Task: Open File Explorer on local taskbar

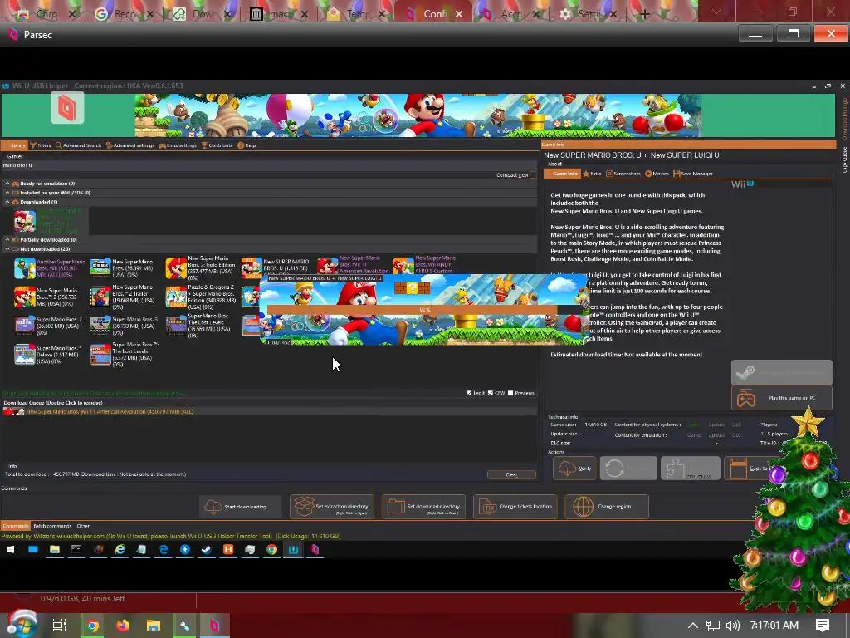Action: (154, 626)
